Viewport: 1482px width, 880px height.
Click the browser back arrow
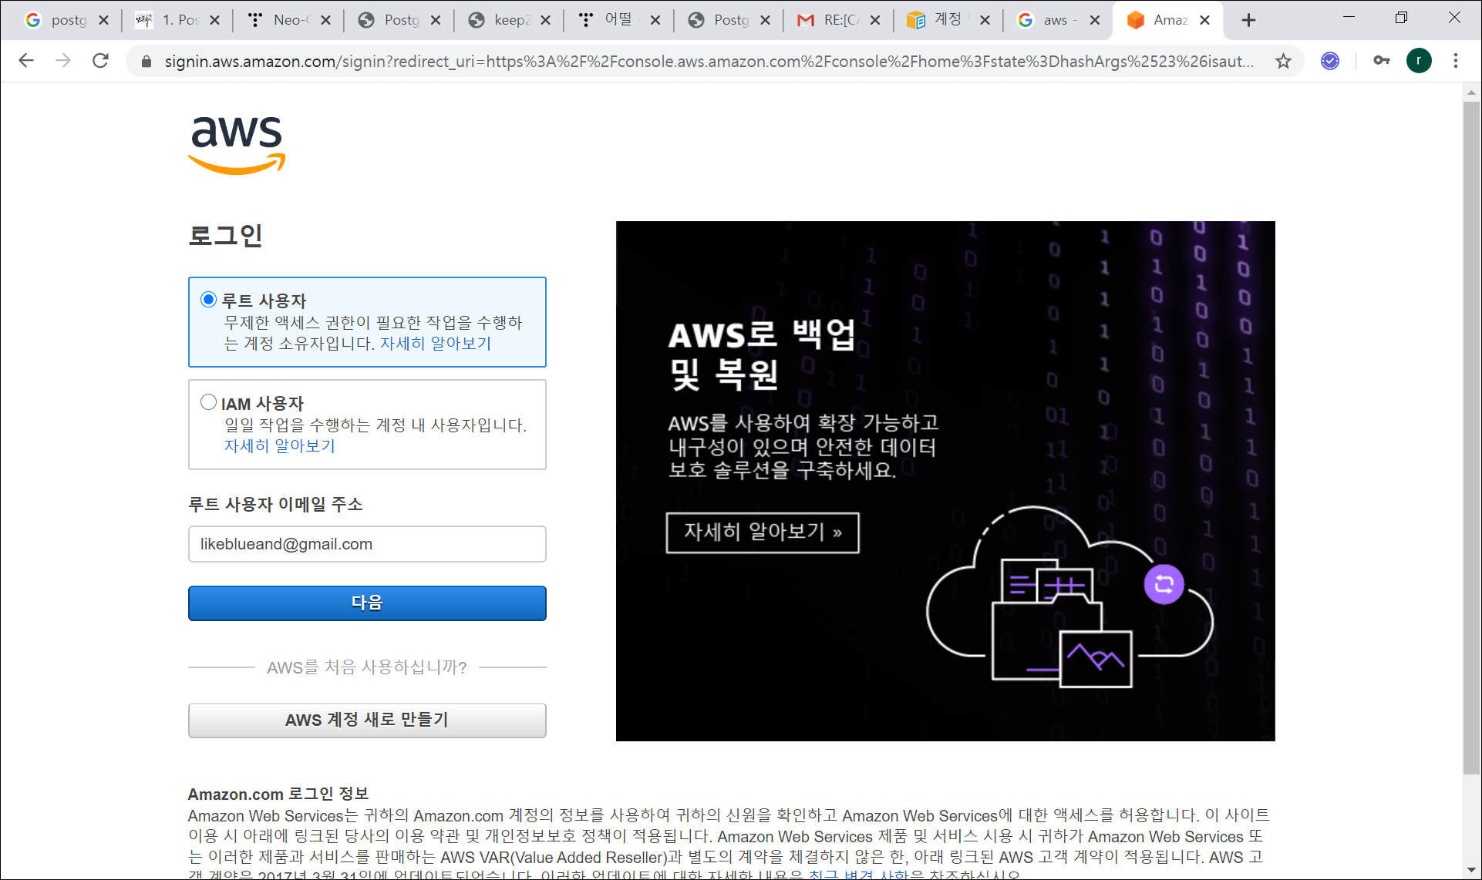tap(26, 61)
